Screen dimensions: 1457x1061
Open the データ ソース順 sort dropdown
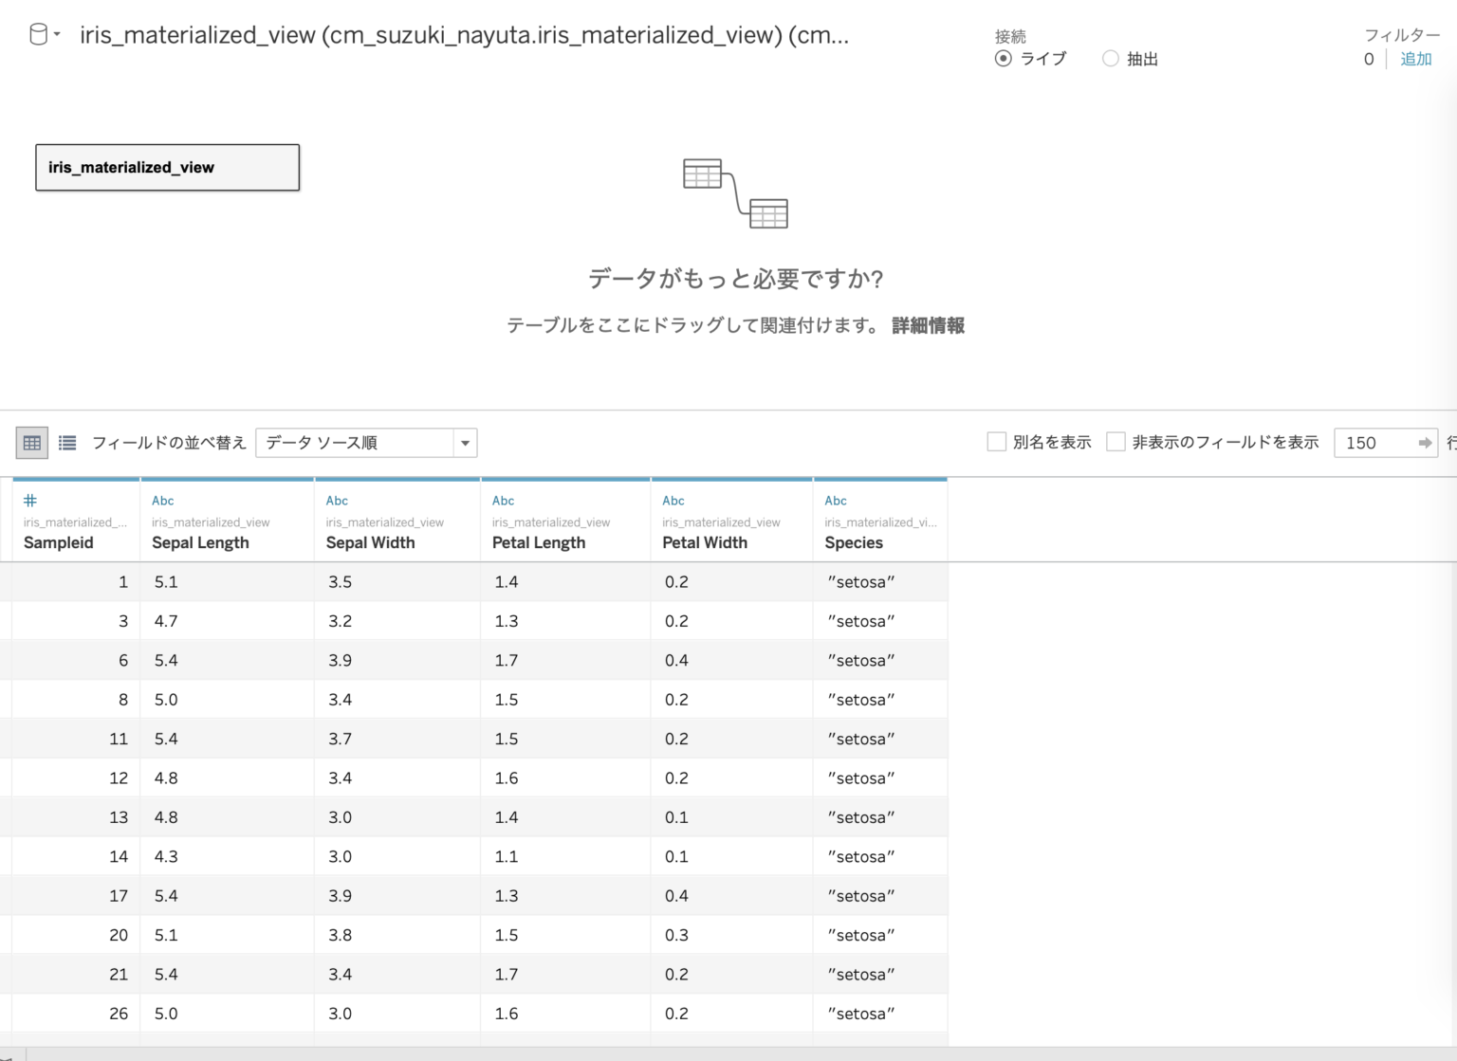[x=464, y=442]
